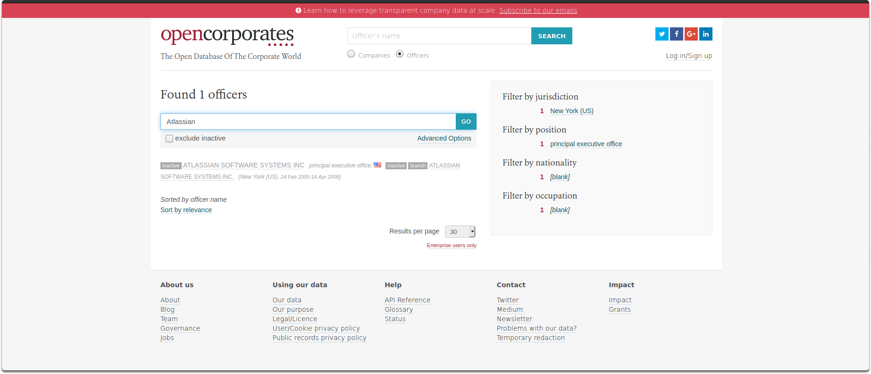Click the US flag icon in result
This screenshot has height=374, width=871.
click(x=377, y=165)
